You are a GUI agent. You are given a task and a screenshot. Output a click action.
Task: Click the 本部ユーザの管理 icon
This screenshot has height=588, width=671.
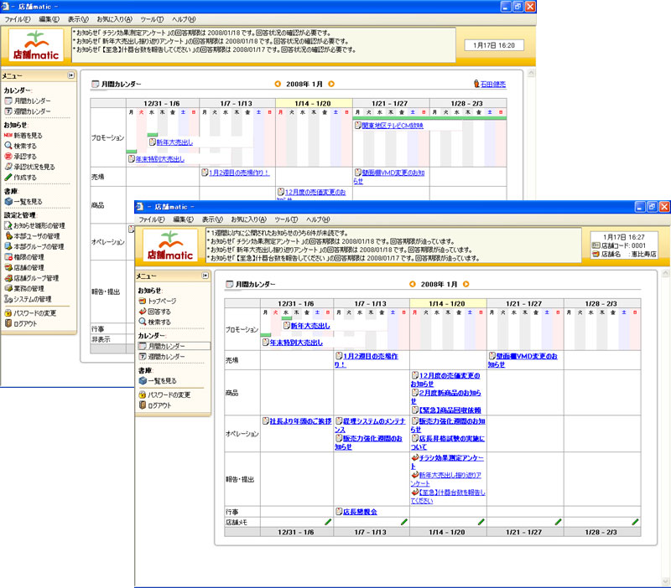[x=8, y=236]
